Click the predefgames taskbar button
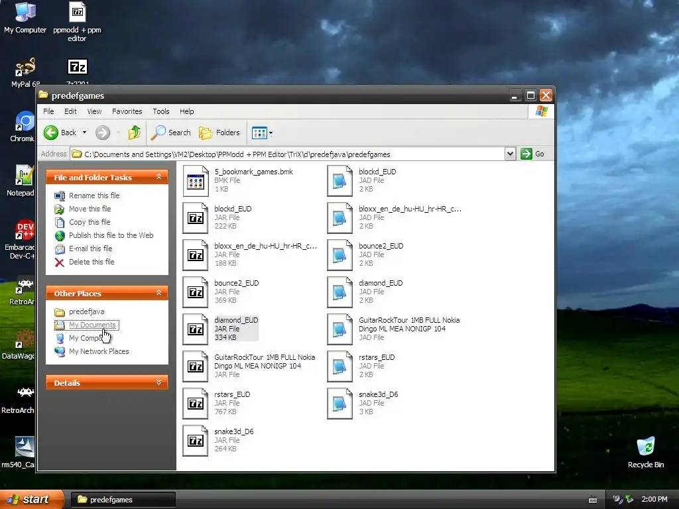679x509 pixels. pyautogui.click(x=123, y=500)
